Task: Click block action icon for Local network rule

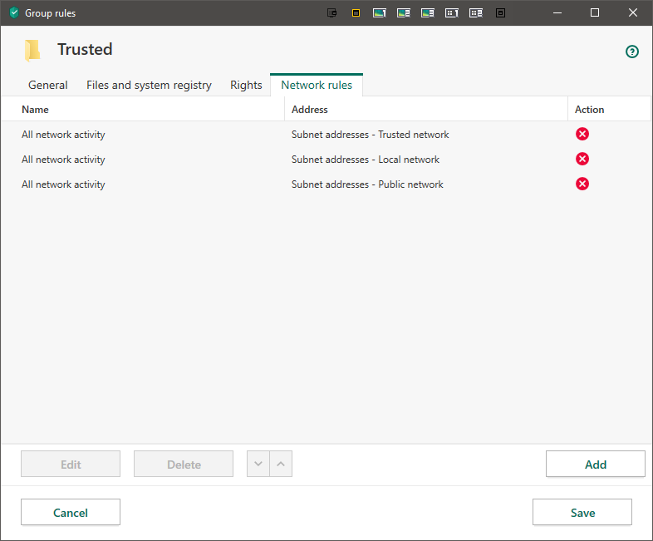Action: point(582,159)
